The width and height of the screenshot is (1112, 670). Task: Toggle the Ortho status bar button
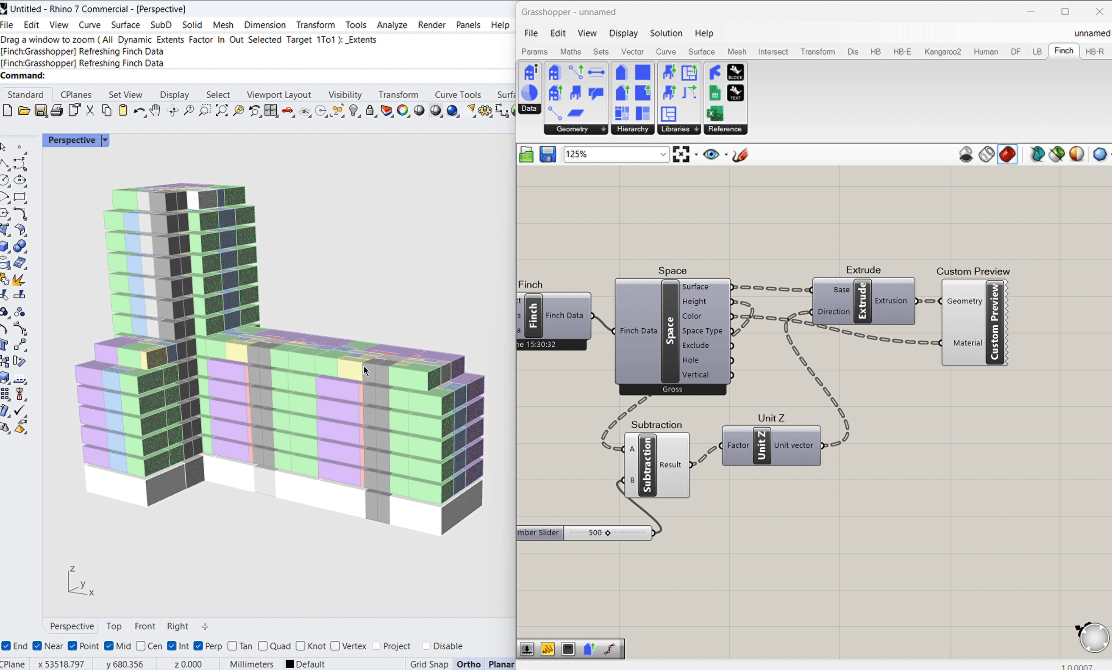(468, 664)
